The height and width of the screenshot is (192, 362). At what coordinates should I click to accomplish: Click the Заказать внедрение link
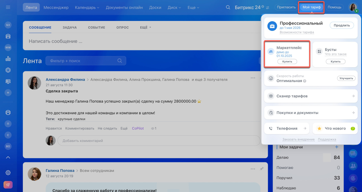click(298, 139)
